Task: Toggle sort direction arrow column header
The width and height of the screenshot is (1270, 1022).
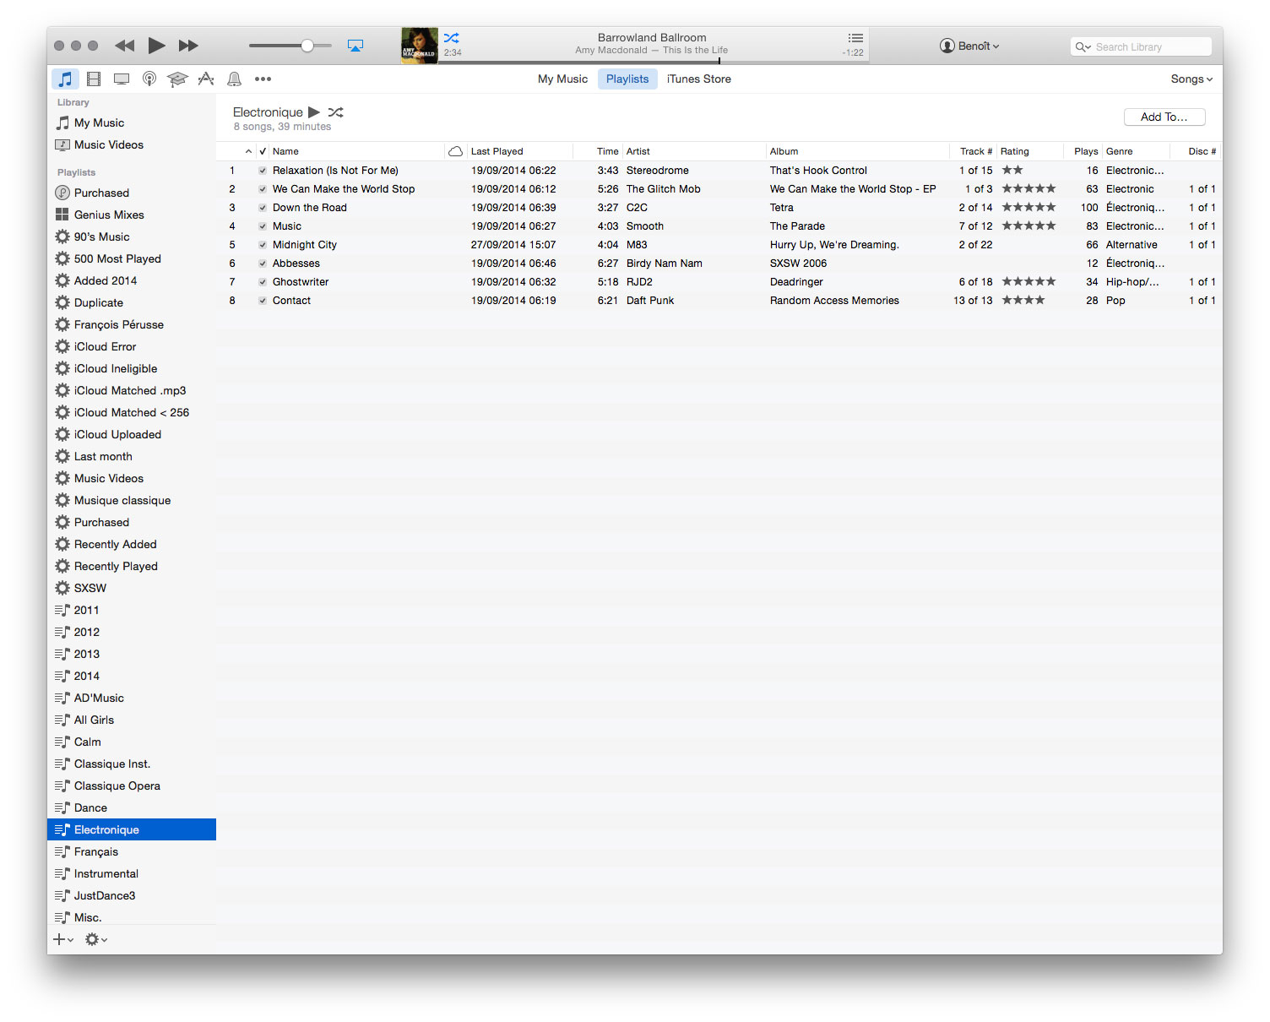Action: click(248, 151)
